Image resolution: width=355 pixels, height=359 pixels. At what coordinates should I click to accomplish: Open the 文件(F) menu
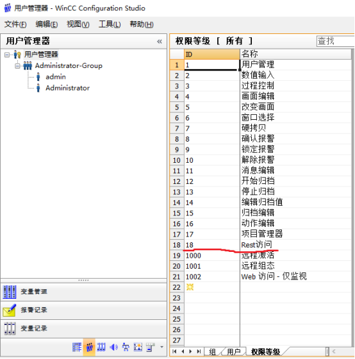tap(15, 24)
